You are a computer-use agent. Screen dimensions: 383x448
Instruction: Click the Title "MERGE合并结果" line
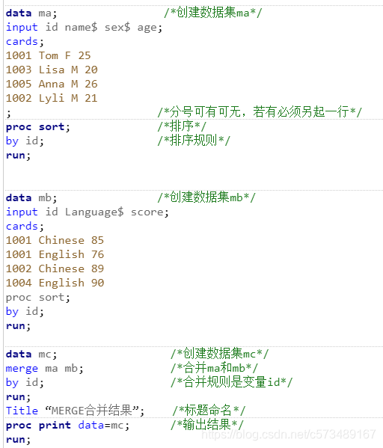(x=75, y=411)
